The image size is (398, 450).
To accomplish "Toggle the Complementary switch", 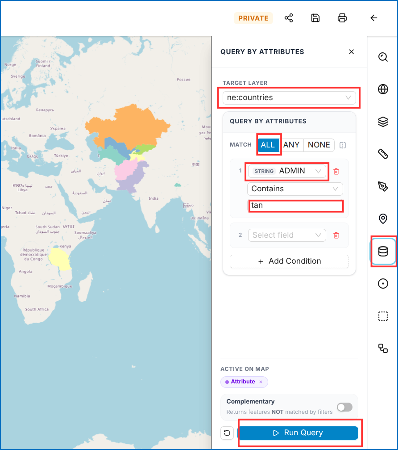I will pyautogui.click(x=344, y=407).
